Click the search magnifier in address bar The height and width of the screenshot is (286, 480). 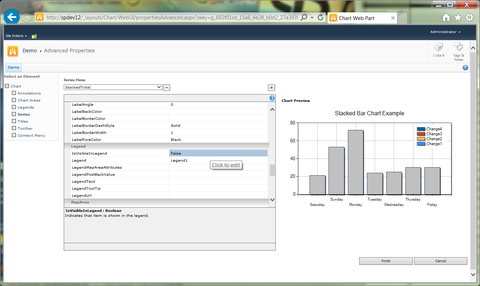304,17
